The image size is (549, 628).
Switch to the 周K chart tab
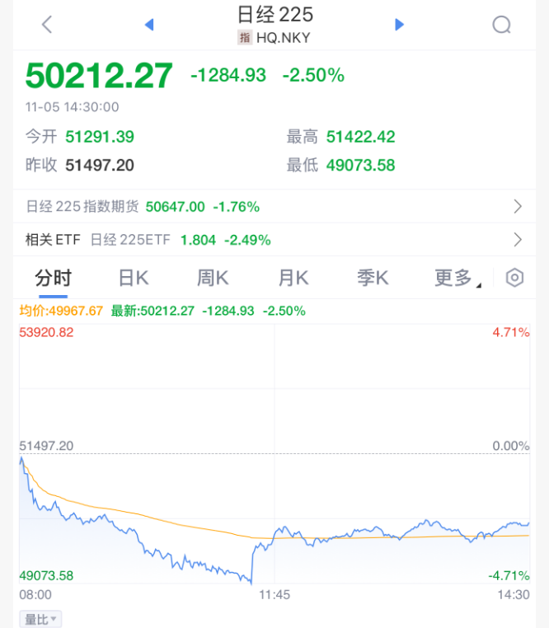(213, 278)
